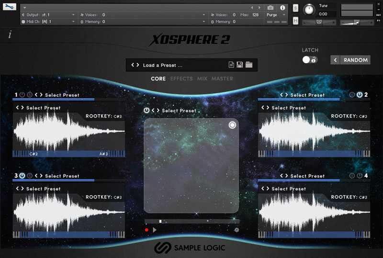Toggle power for core 3
This screenshot has width=383, height=258.
[x=22, y=175]
